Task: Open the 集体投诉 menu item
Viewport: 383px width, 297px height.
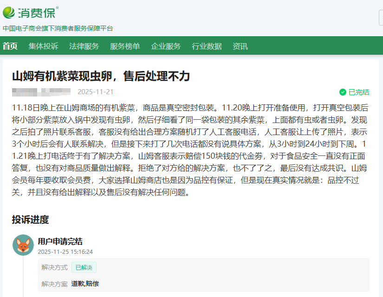Action: (x=43, y=46)
